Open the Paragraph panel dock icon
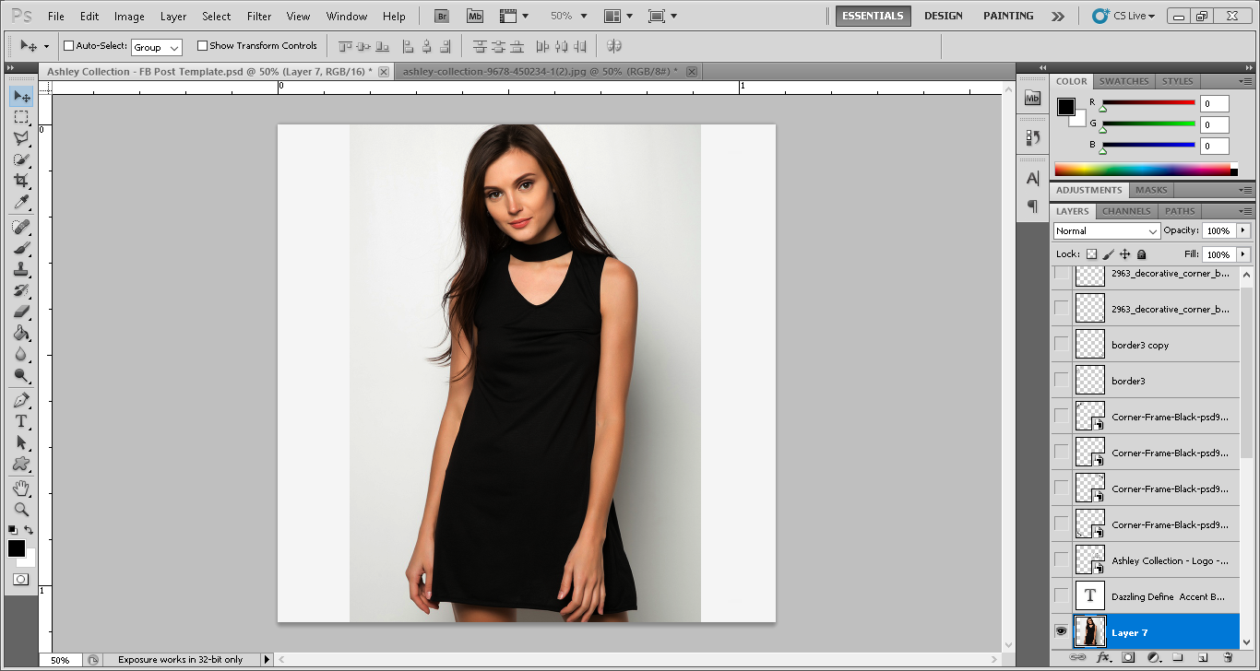This screenshot has height=671, width=1260. point(1033,206)
